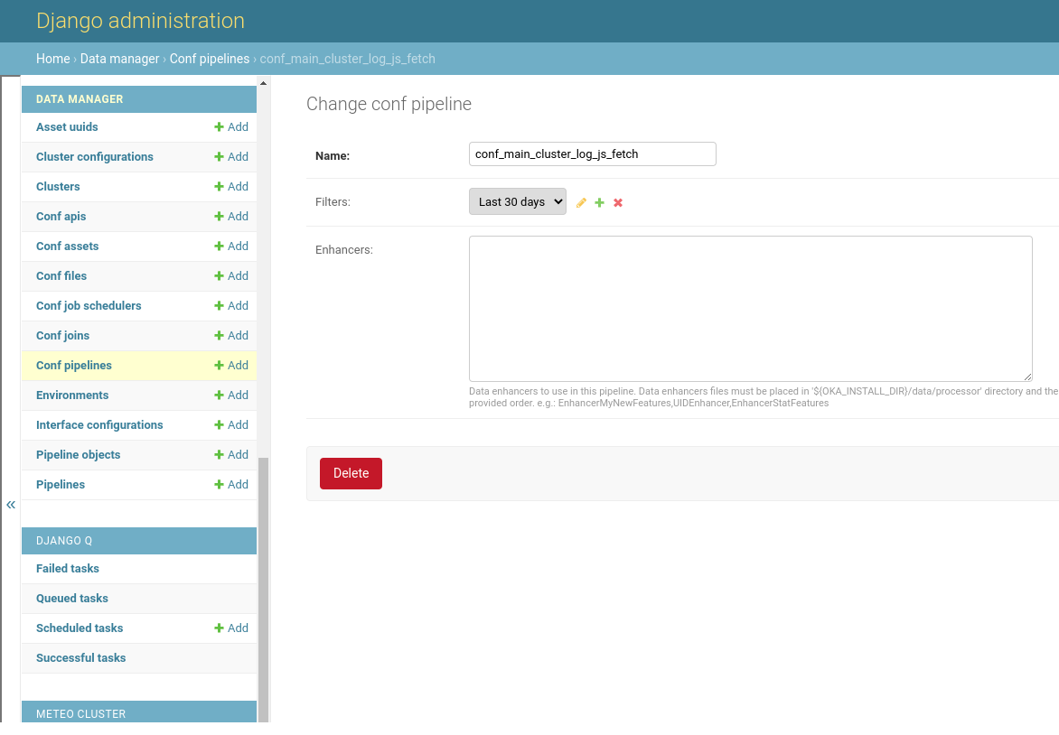The height and width of the screenshot is (735, 1059).
Task: Click the green plus icon beside Filters
Action: click(599, 202)
